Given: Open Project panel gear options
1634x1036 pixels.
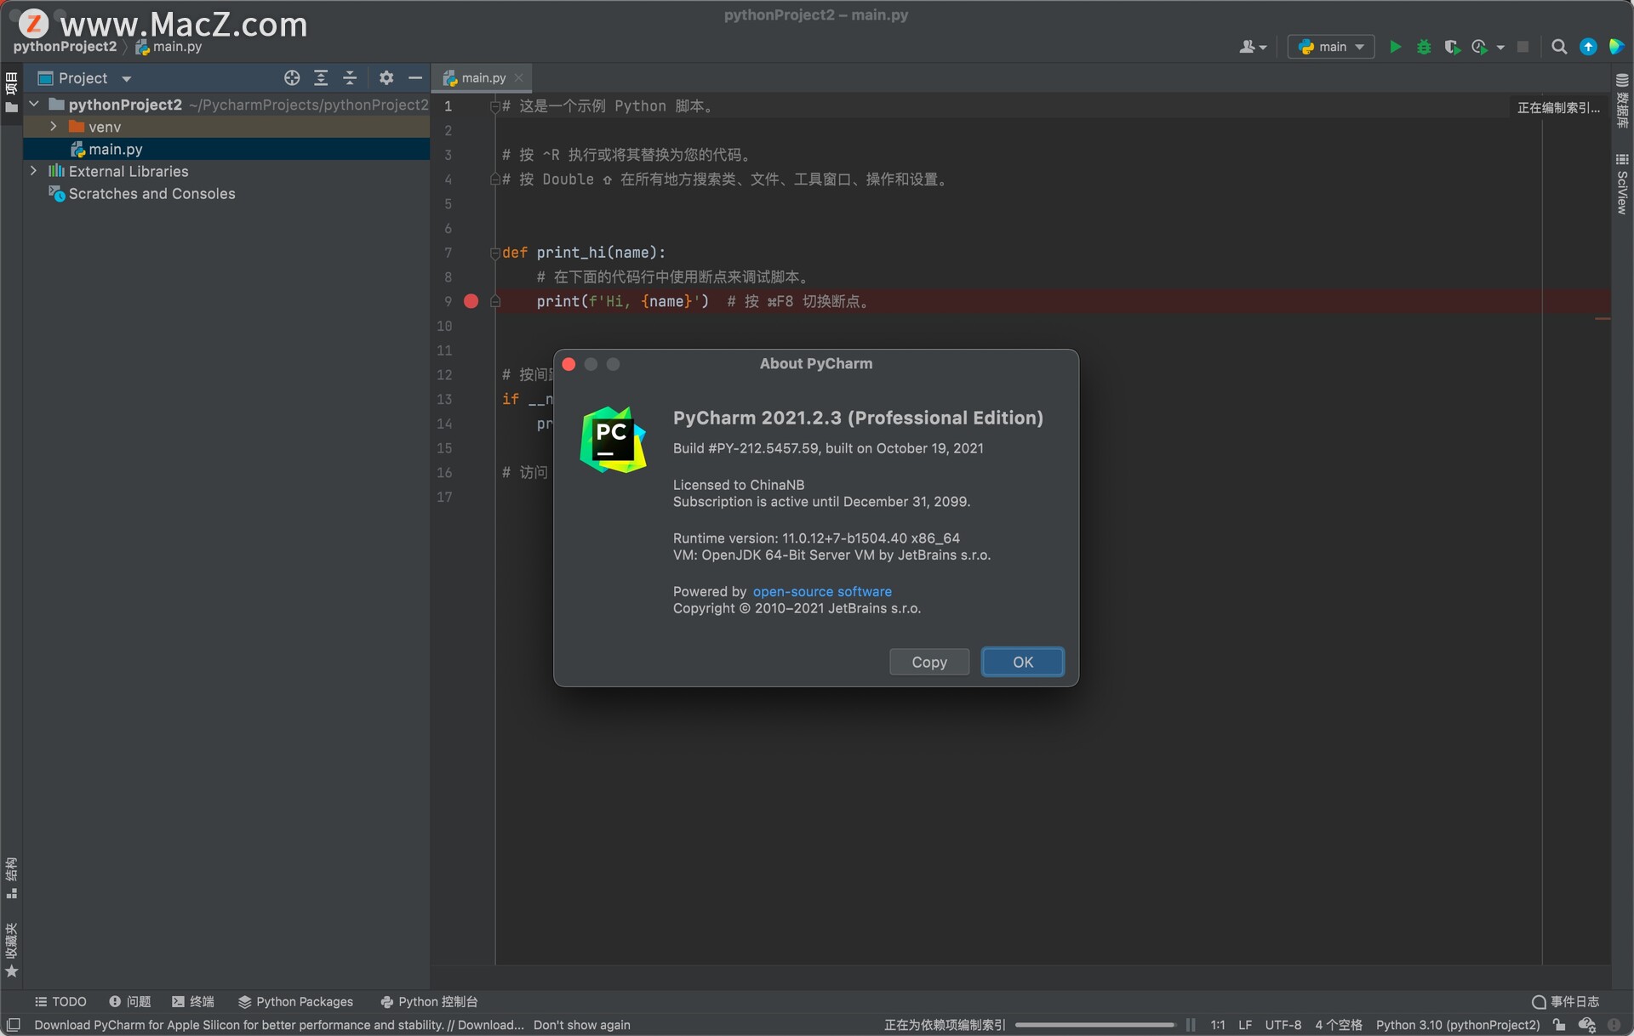Looking at the screenshot, I should pos(386,78).
